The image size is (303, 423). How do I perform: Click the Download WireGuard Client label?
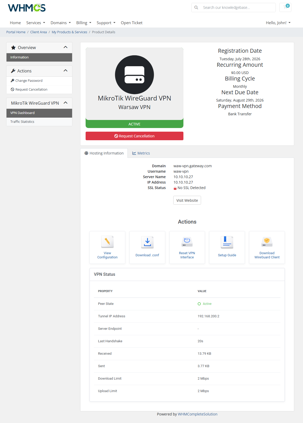pyautogui.click(x=267, y=255)
